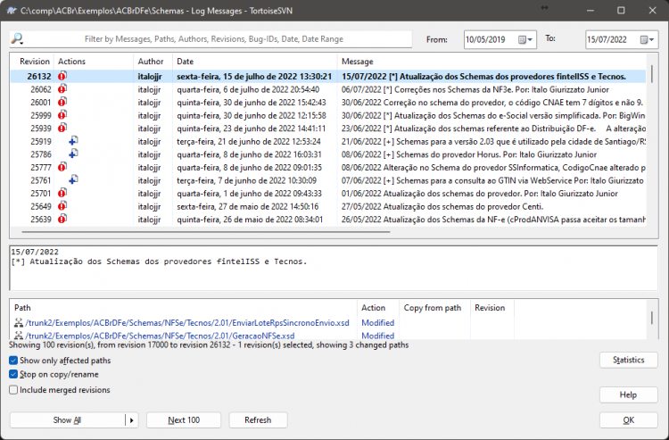The height and width of the screenshot is (440, 669).
Task: Select revision 26001 row
Action: pyautogui.click(x=328, y=103)
